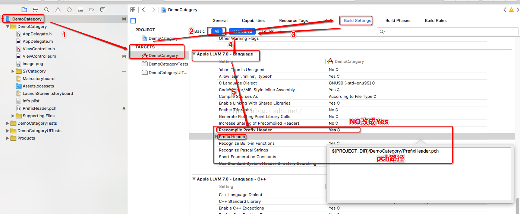The image size is (520, 214).
Task: Select DemoCategory under PROJECT
Action: pyautogui.click(x=161, y=38)
